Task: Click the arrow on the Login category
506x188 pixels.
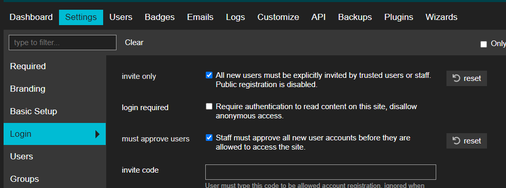Action: click(x=98, y=134)
